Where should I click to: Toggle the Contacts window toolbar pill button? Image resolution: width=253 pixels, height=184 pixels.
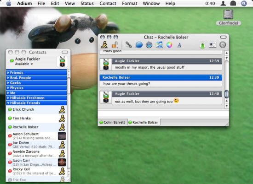pos(65,52)
